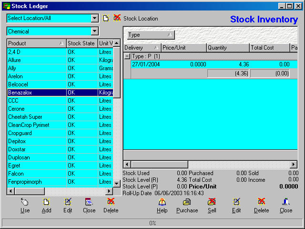Click the right Delete transaction icon
305x229 pixels.
coord(261,202)
